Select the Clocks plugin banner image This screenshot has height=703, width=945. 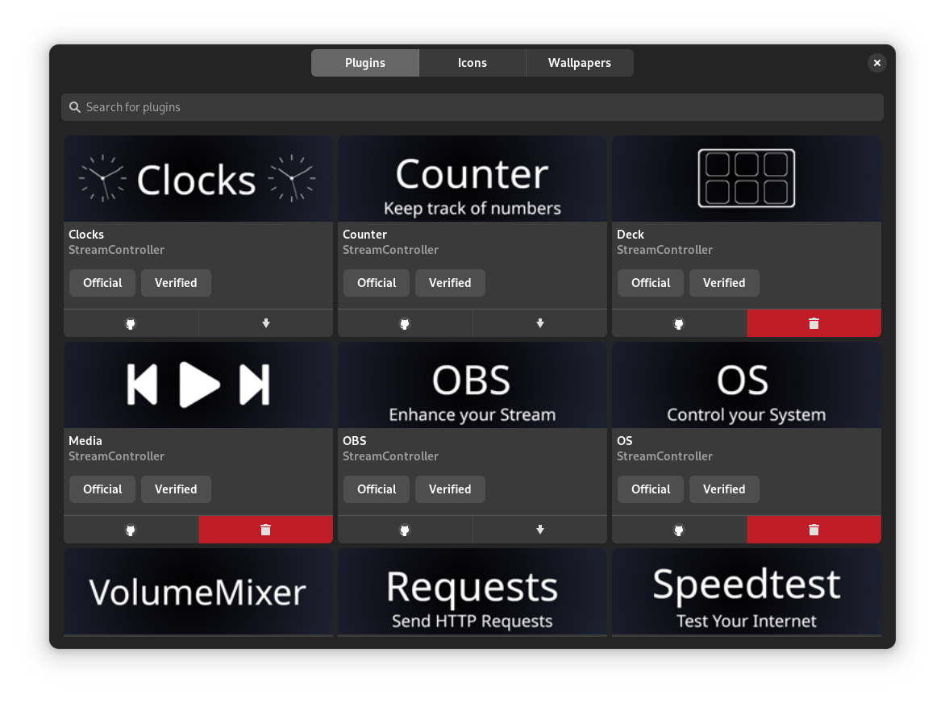tap(198, 179)
